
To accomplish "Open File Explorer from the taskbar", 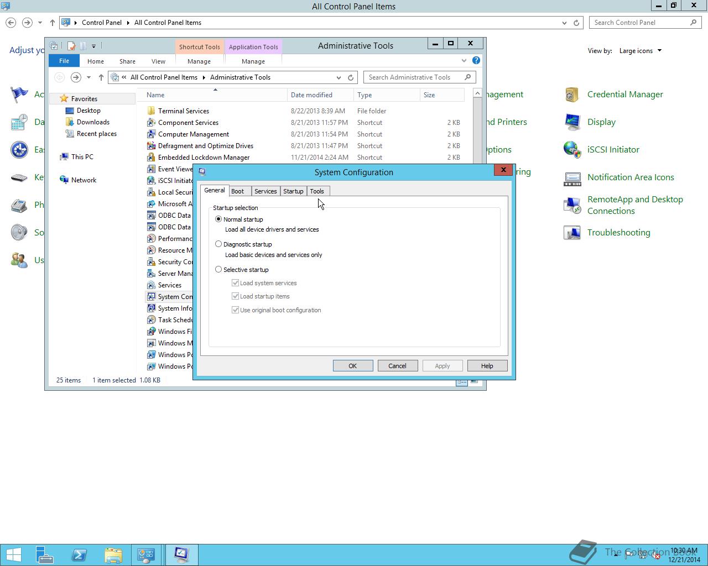I will 113,555.
